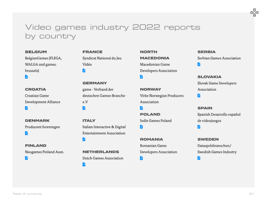The image size is (267, 200).
Task: Open the Germany report document icon
Action: (x=84, y=108)
